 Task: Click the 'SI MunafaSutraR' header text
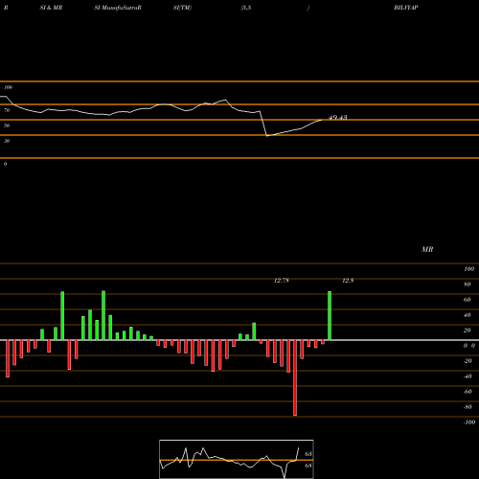click(x=118, y=8)
